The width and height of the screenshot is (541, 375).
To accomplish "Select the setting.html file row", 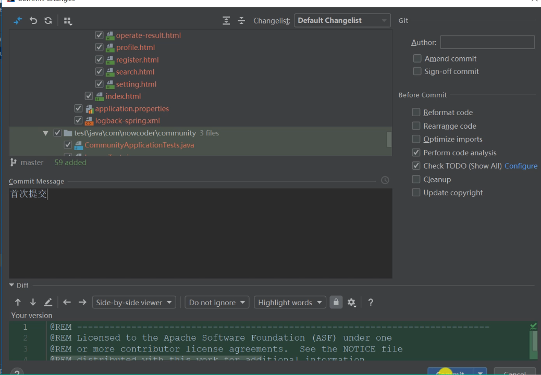I will point(201,84).
